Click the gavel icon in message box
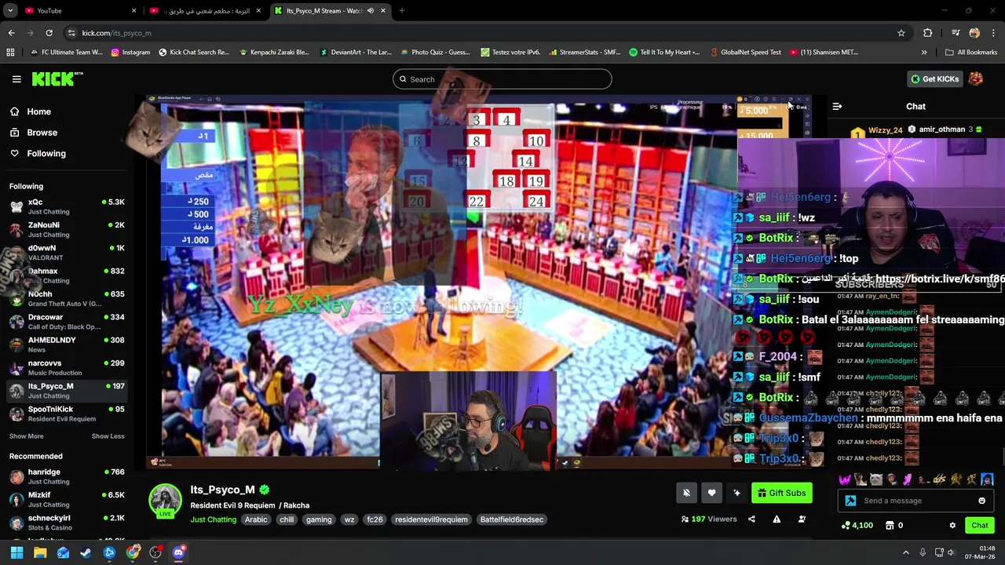The height and width of the screenshot is (565, 1005). tap(851, 501)
